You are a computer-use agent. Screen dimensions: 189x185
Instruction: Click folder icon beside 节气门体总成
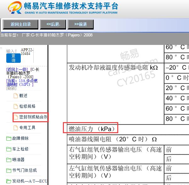[9, 171]
